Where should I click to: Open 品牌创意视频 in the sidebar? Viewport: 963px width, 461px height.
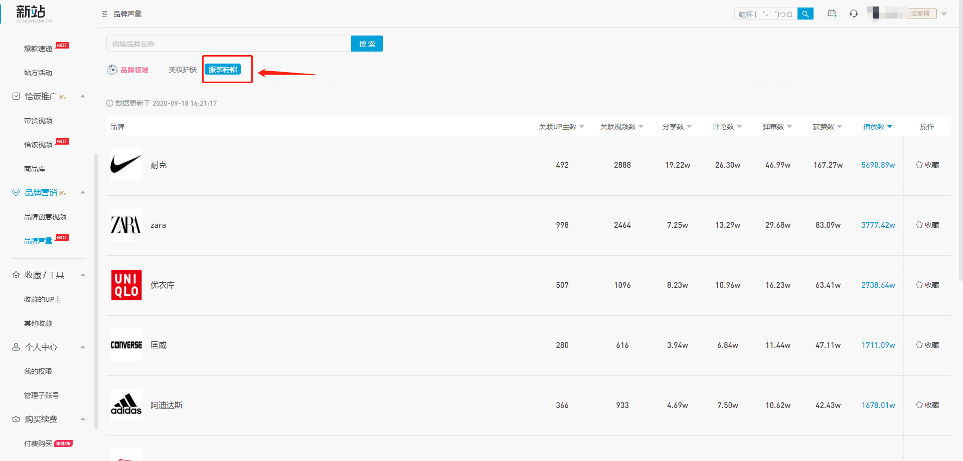[x=45, y=217]
